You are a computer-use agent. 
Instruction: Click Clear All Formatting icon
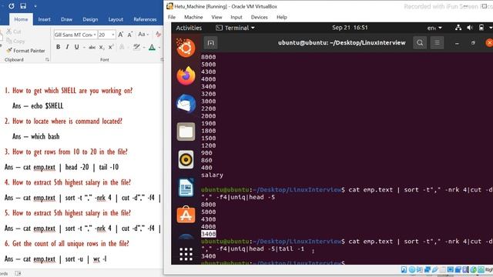click(158, 35)
